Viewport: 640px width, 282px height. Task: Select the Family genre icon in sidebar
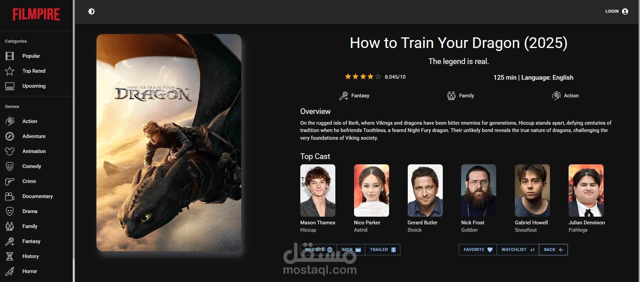10,226
